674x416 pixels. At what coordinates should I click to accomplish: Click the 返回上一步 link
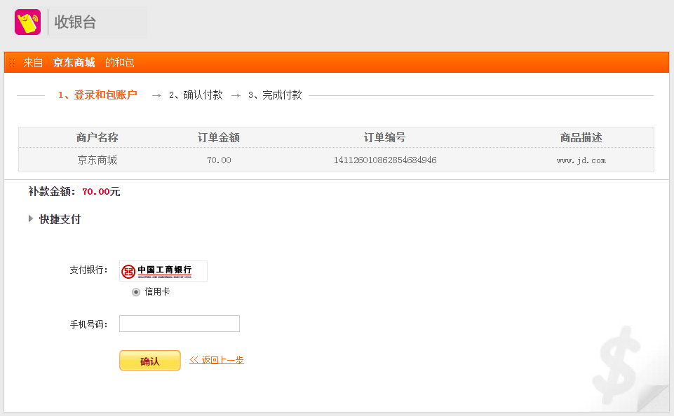[x=217, y=360]
